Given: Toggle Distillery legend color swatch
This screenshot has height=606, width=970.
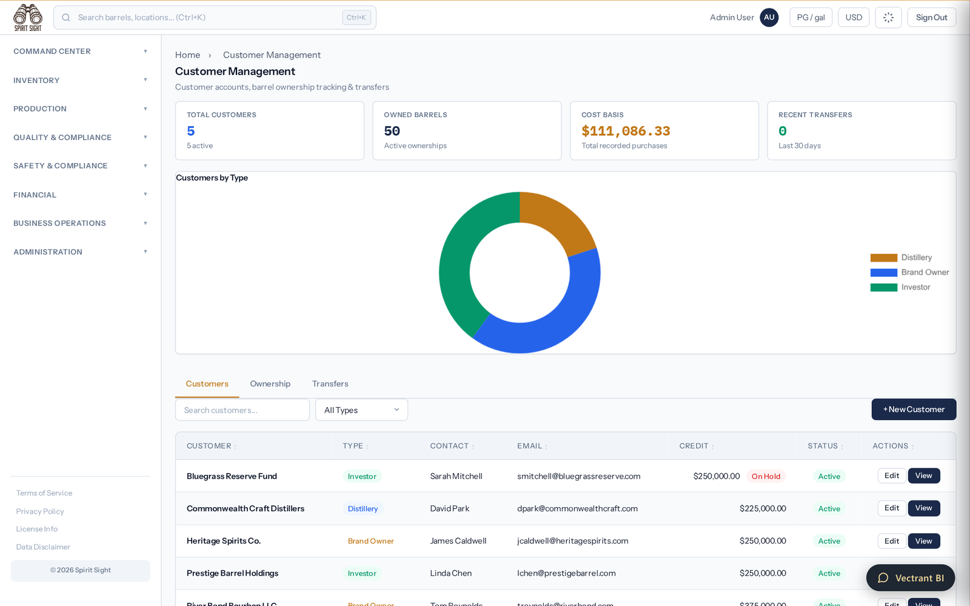Looking at the screenshot, I should coord(884,258).
